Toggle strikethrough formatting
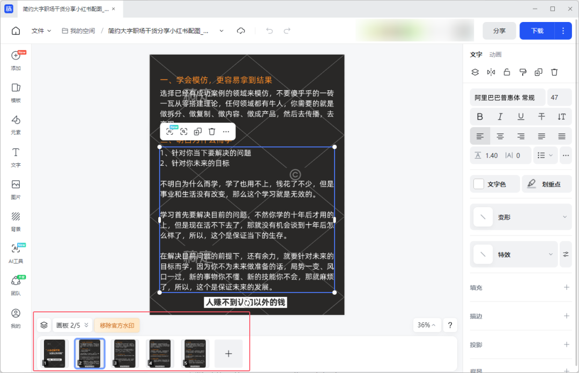Image resolution: width=579 pixels, height=373 pixels. pyautogui.click(x=541, y=117)
